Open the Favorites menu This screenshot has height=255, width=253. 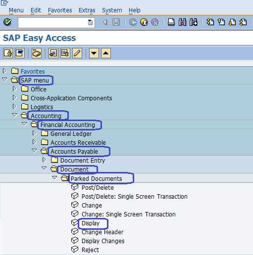pos(60,10)
